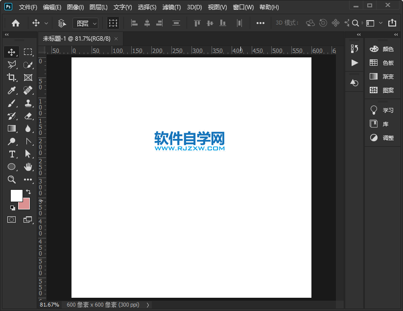The image size is (403, 311).
Task: Open the 滤镜 menu
Action: point(171,7)
